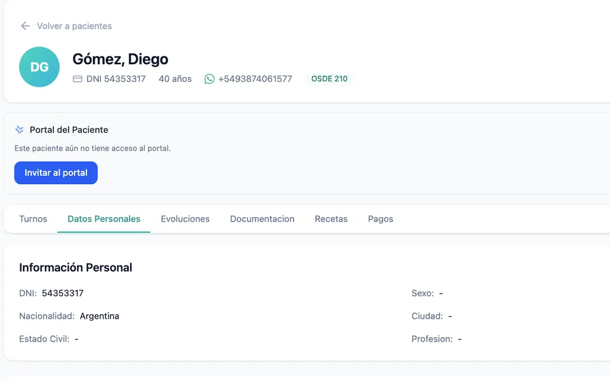
Task: Click the 'Ciudad:' field
Action: click(x=432, y=316)
